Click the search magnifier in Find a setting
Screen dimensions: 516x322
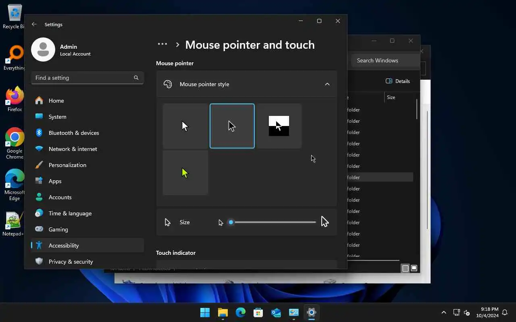[x=136, y=78]
